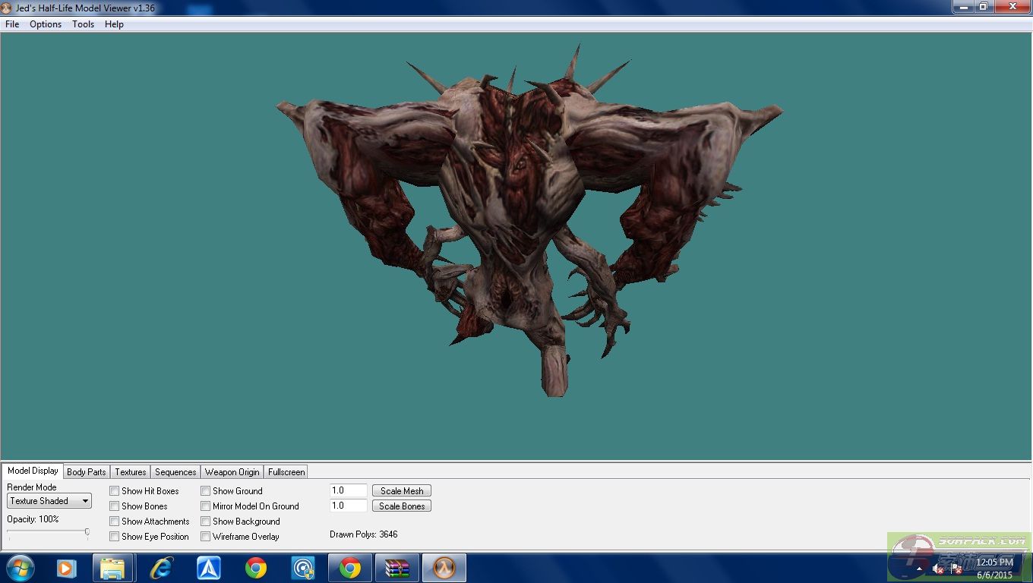Enable the Show Ground checkbox
1033x583 pixels.
pyautogui.click(x=205, y=491)
